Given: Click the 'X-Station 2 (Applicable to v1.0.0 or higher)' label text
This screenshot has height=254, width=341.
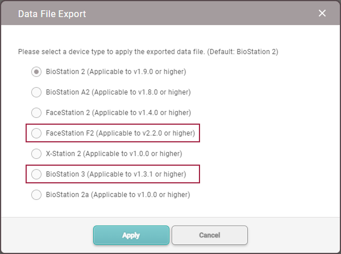Looking at the screenshot, I should pos(114,154).
